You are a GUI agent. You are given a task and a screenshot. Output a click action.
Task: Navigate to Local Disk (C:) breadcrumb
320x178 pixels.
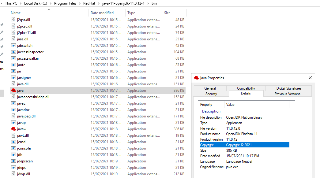pos(36,3)
